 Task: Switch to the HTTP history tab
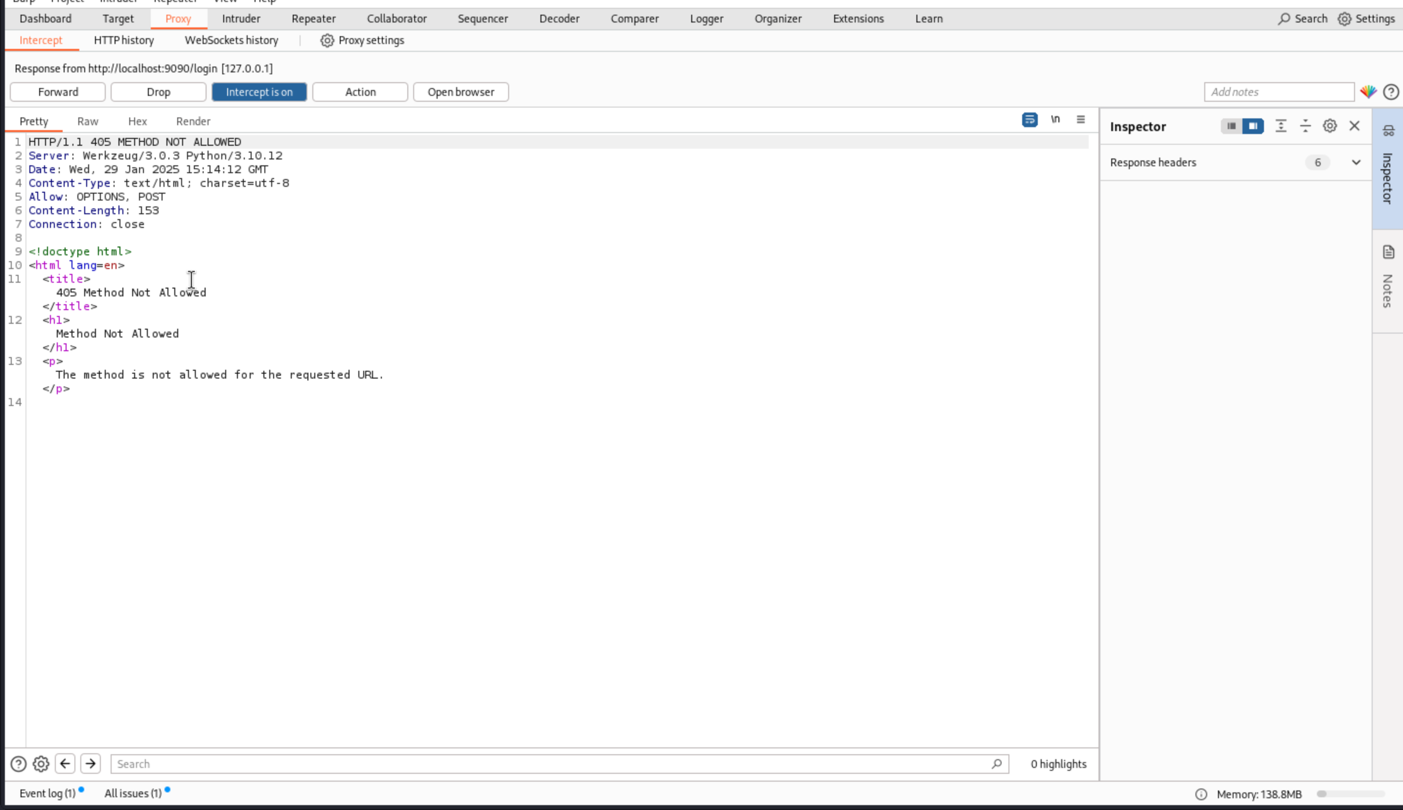tap(123, 40)
